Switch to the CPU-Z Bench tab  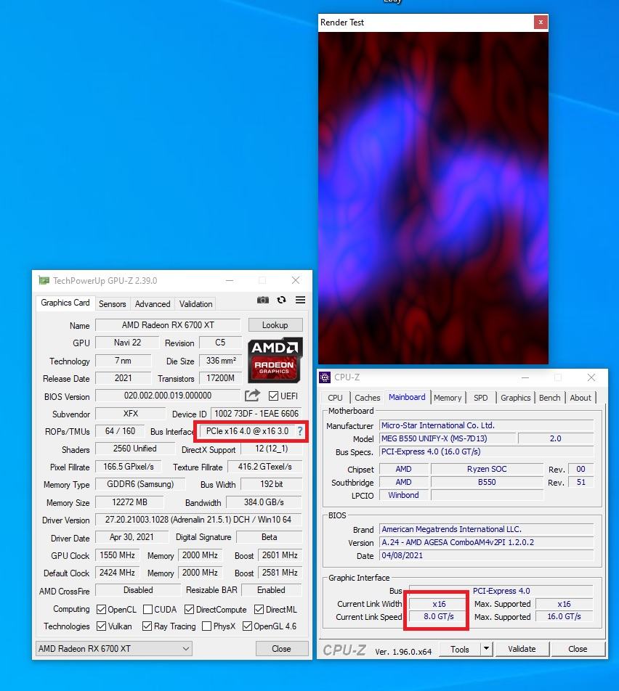[x=550, y=398]
